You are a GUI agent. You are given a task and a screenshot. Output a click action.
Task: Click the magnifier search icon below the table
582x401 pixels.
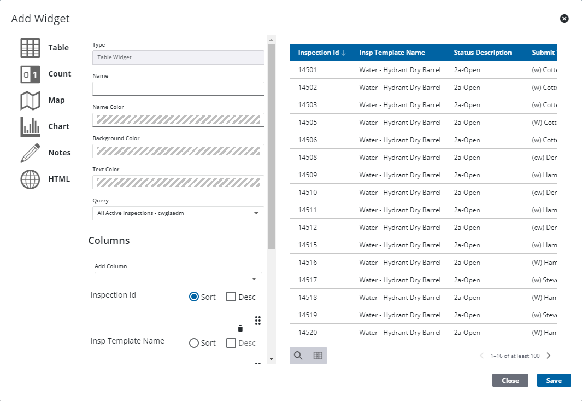tap(298, 356)
